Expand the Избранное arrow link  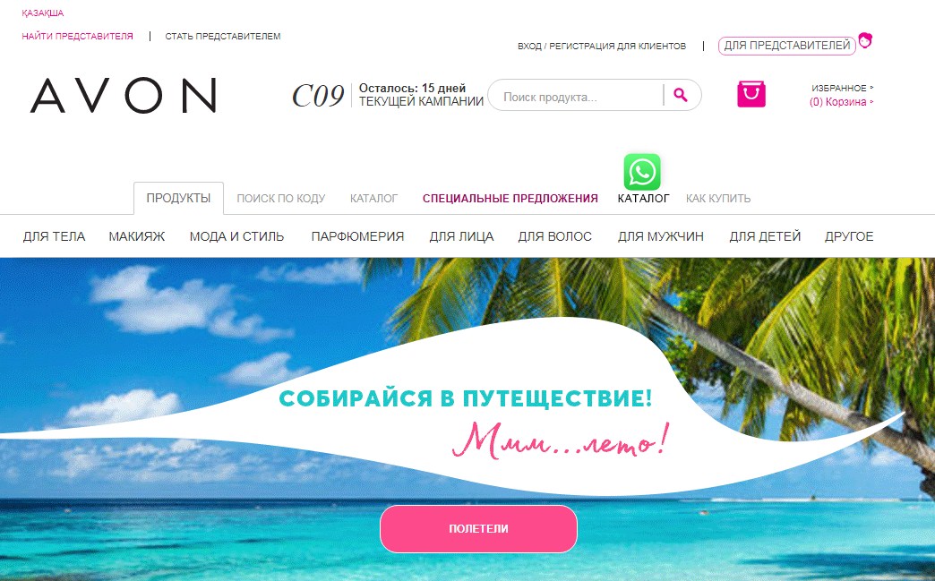[843, 89]
